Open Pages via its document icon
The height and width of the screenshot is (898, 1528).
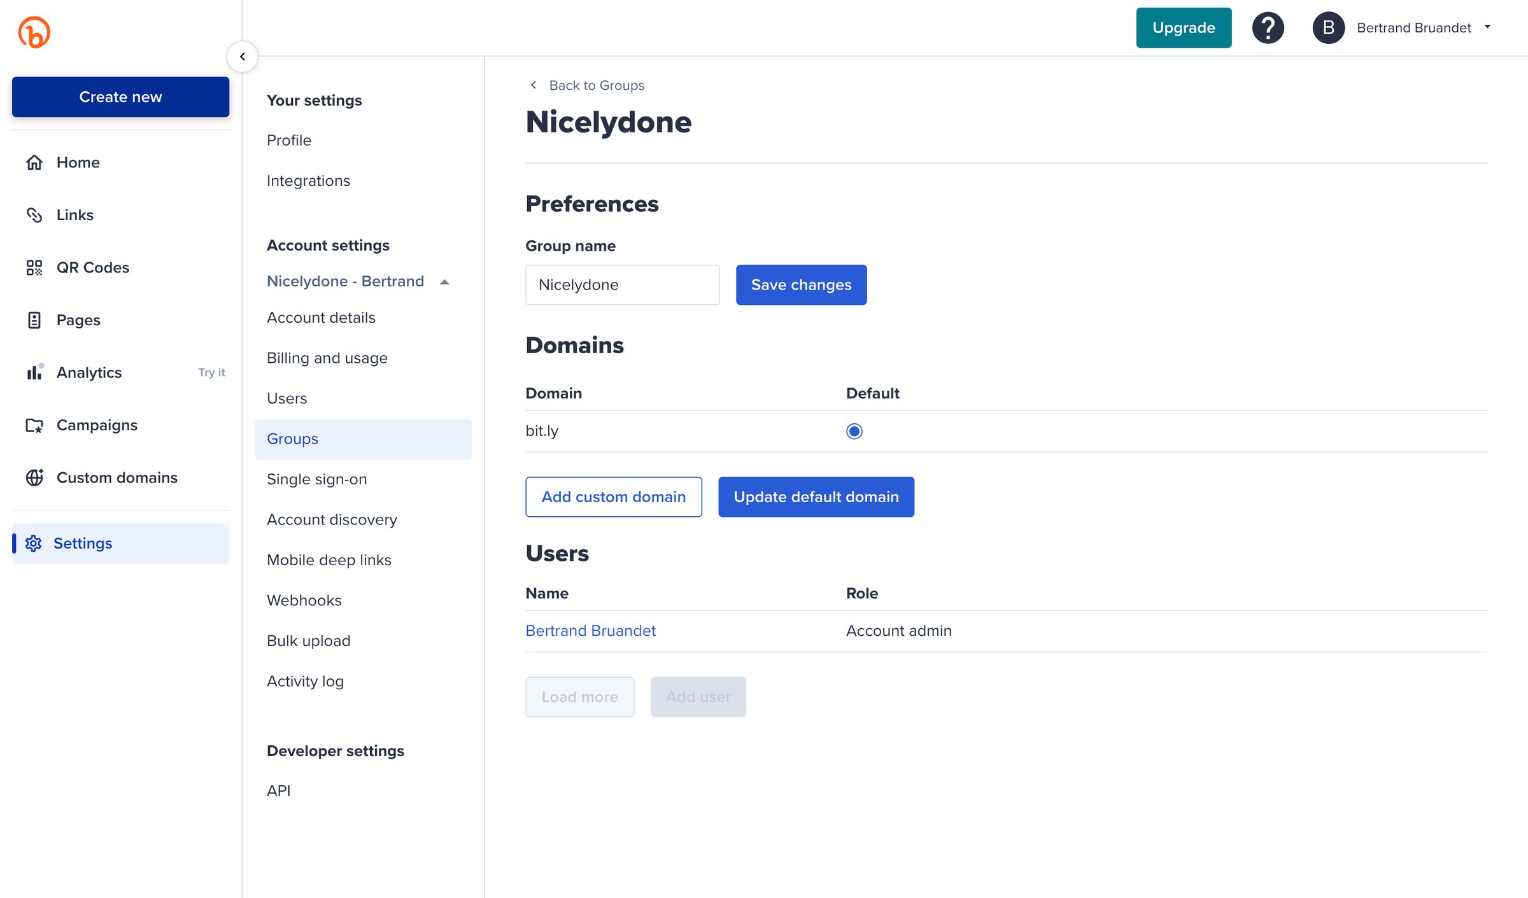coord(34,320)
